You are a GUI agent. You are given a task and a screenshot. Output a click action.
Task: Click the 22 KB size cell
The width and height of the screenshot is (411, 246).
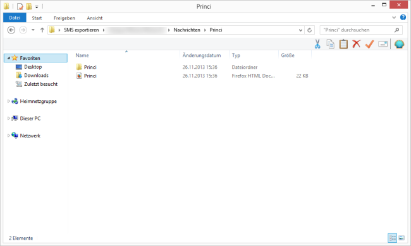coord(302,76)
